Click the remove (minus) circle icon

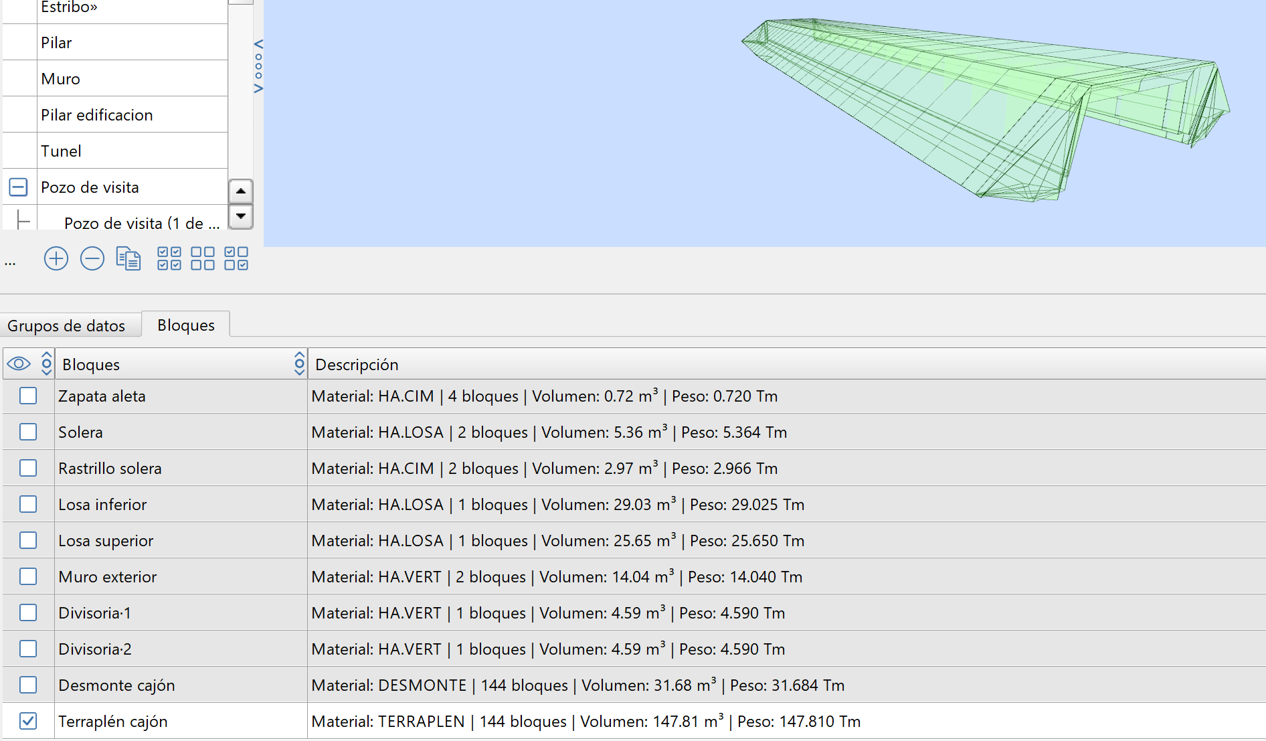coord(92,258)
